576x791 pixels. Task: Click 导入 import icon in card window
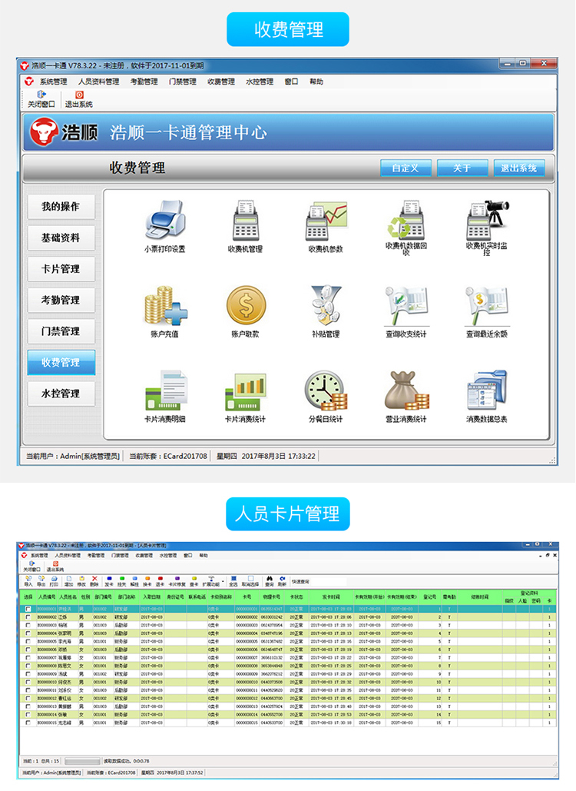pos(28,581)
